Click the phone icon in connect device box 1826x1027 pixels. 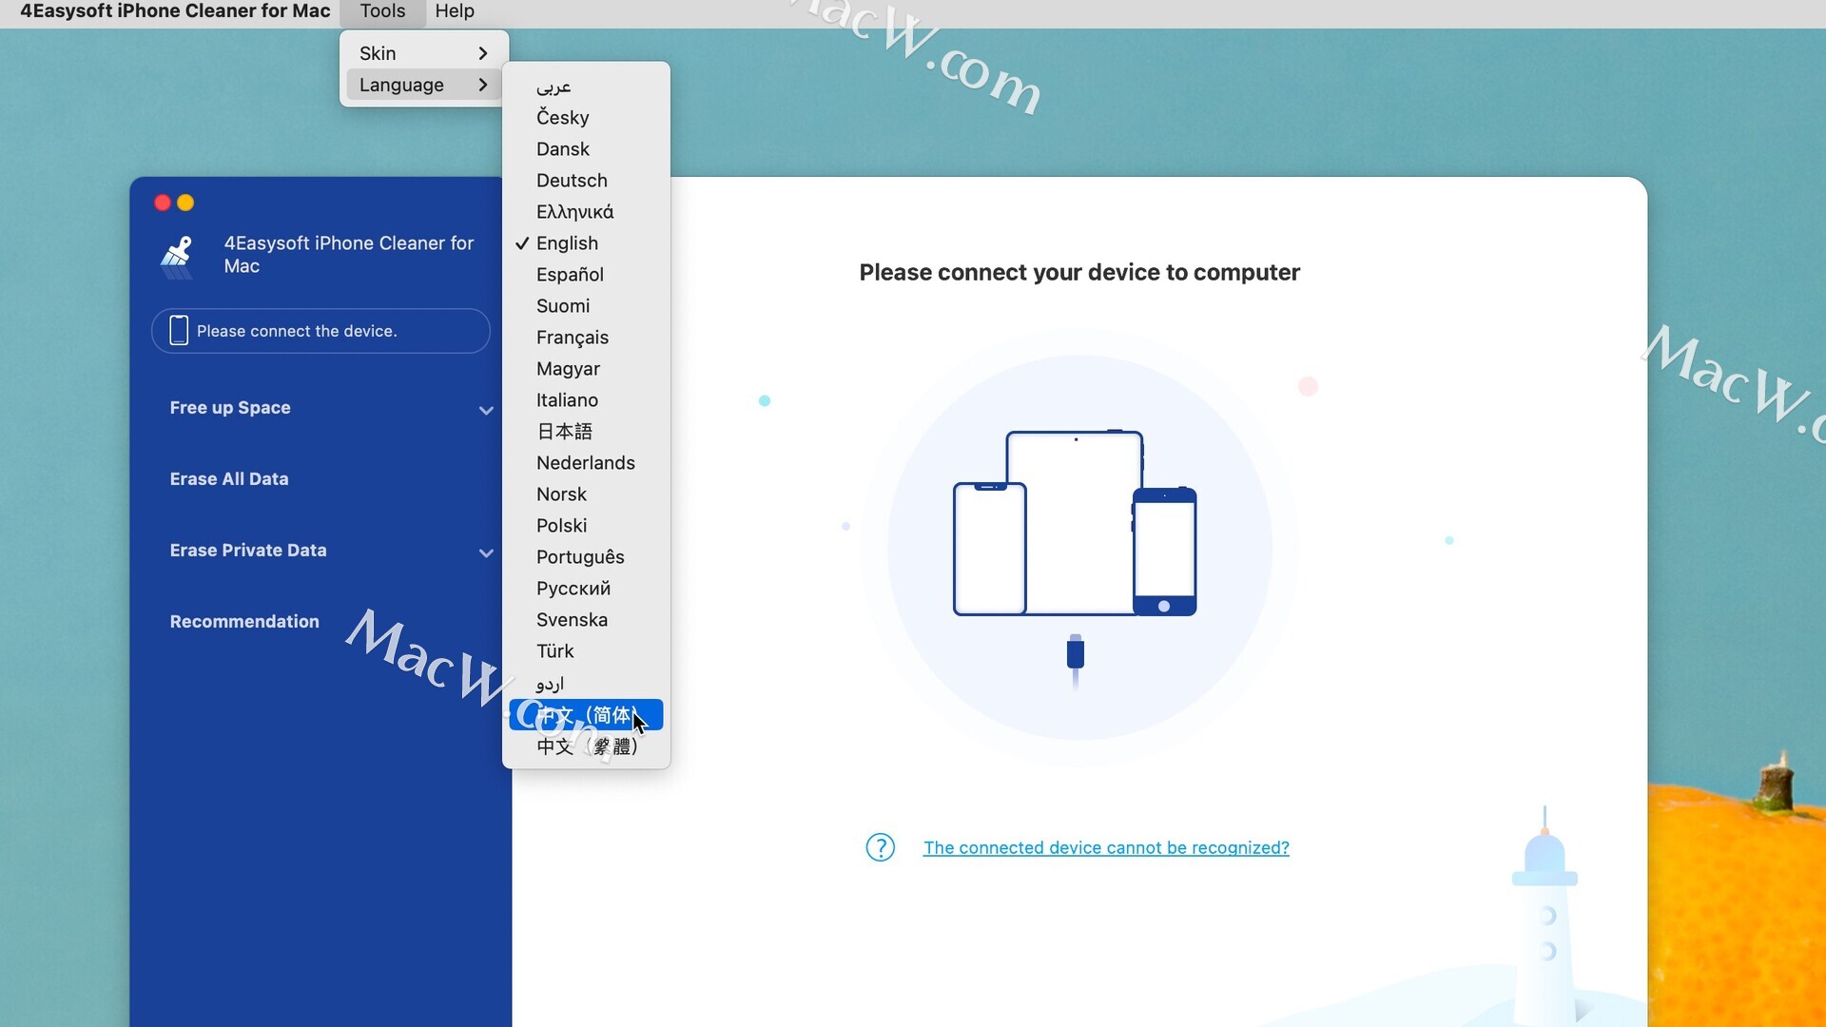(x=179, y=330)
